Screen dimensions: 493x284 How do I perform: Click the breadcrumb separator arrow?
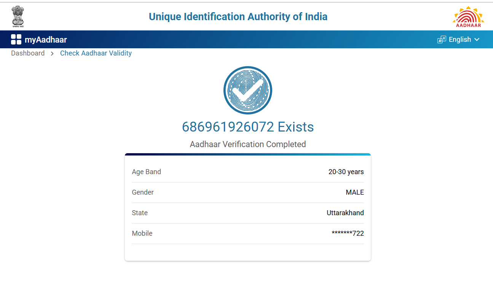pyautogui.click(x=52, y=54)
